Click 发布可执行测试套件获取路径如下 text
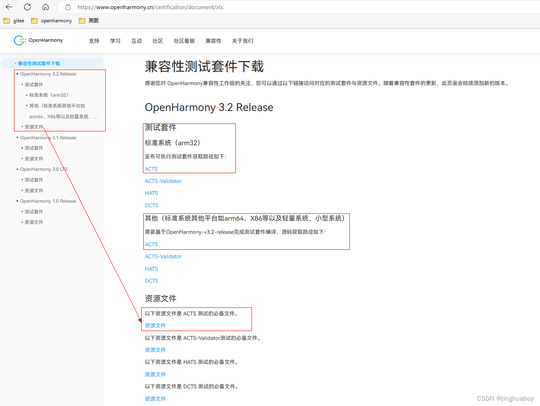Screen dimensions: 540x406 click(185, 157)
